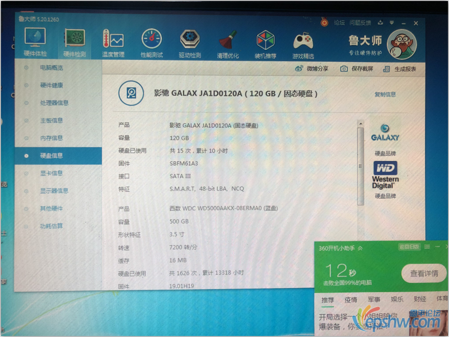Open the title bar dropdown menu arrow
The height and width of the screenshot is (337, 449).
pyautogui.click(x=391, y=23)
